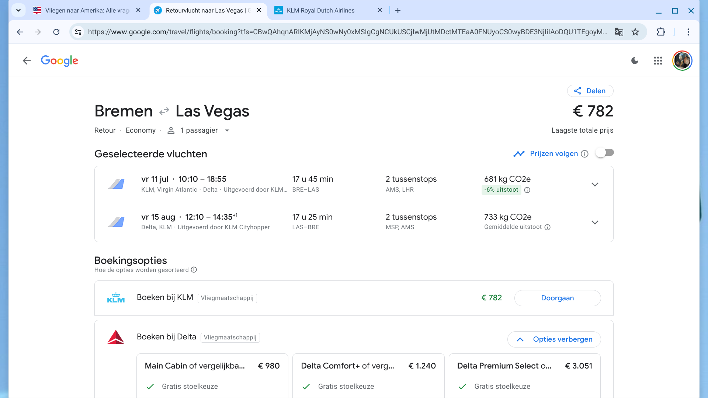Switch to the KLM Royal Dutch Airlines tab
This screenshot has width=708, height=398.
tap(320, 10)
